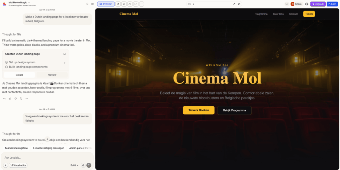This screenshot has height=170, width=340.
Task: Open Programma in the site navbar
Action: (x=261, y=14)
